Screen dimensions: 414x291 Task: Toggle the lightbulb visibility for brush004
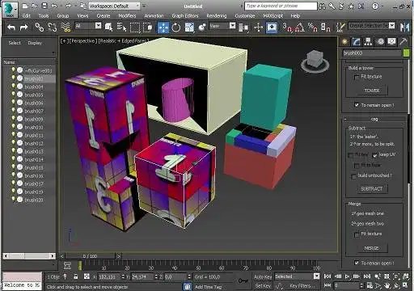point(13,86)
